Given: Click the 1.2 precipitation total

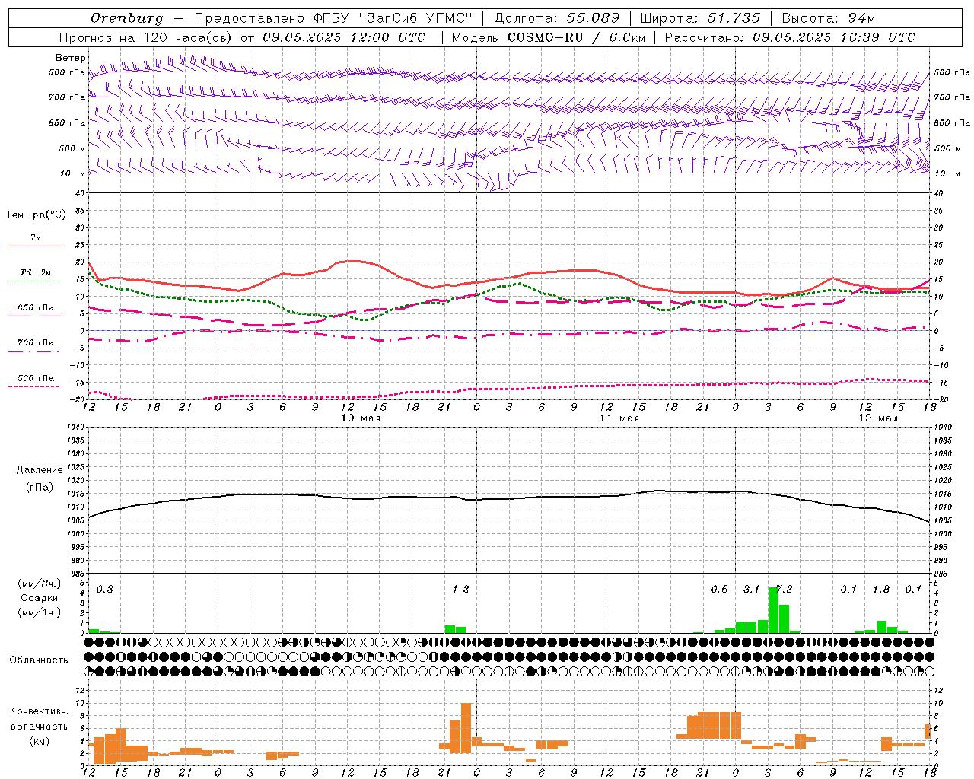Looking at the screenshot, I should (x=460, y=589).
